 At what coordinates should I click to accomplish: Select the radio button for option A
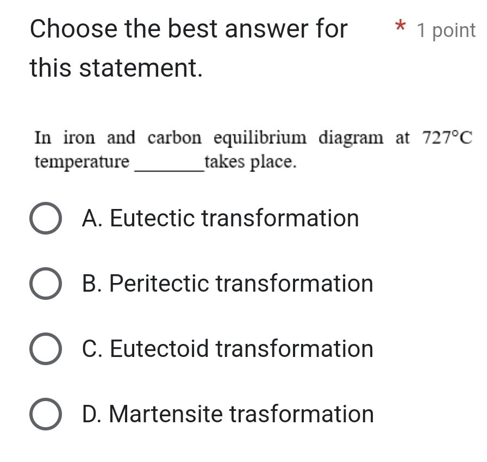(x=45, y=219)
